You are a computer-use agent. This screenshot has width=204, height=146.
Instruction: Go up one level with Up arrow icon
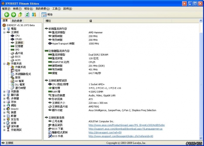coord(20,15)
